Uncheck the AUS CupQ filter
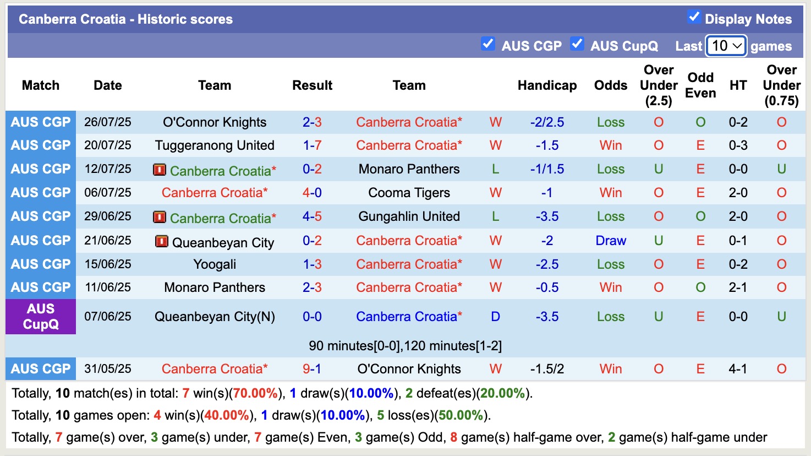 coord(577,44)
